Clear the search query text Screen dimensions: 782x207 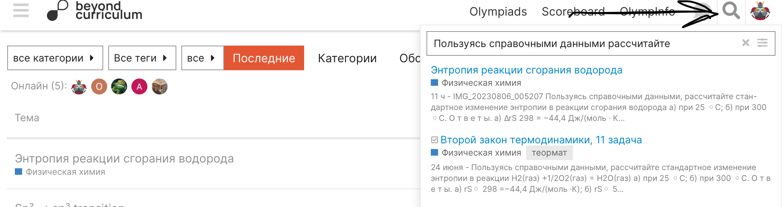[745, 43]
